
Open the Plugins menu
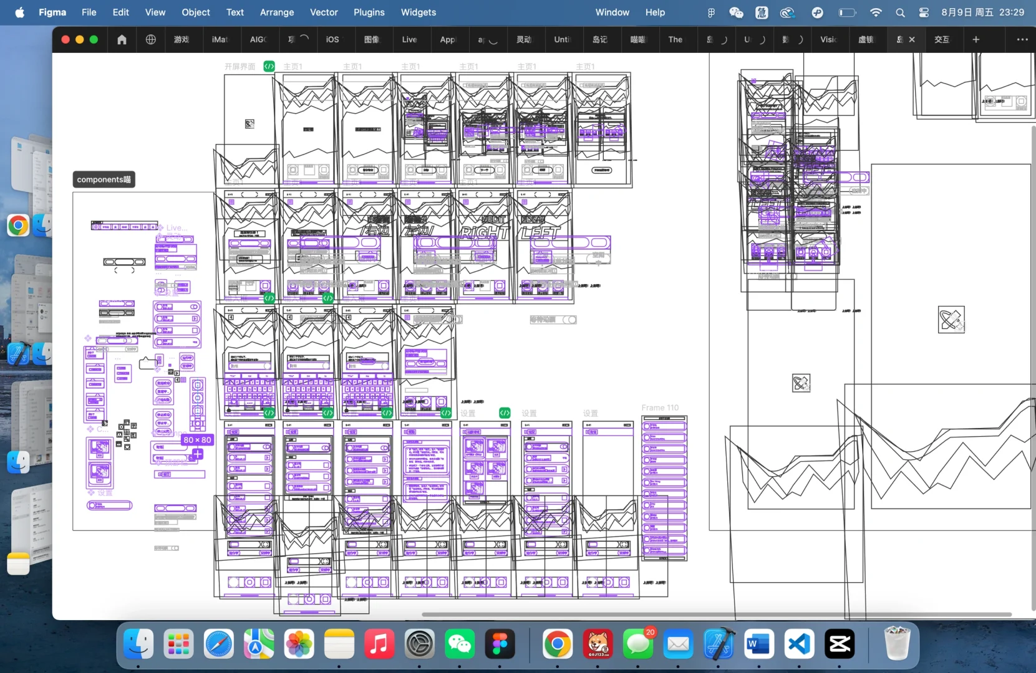pos(369,12)
